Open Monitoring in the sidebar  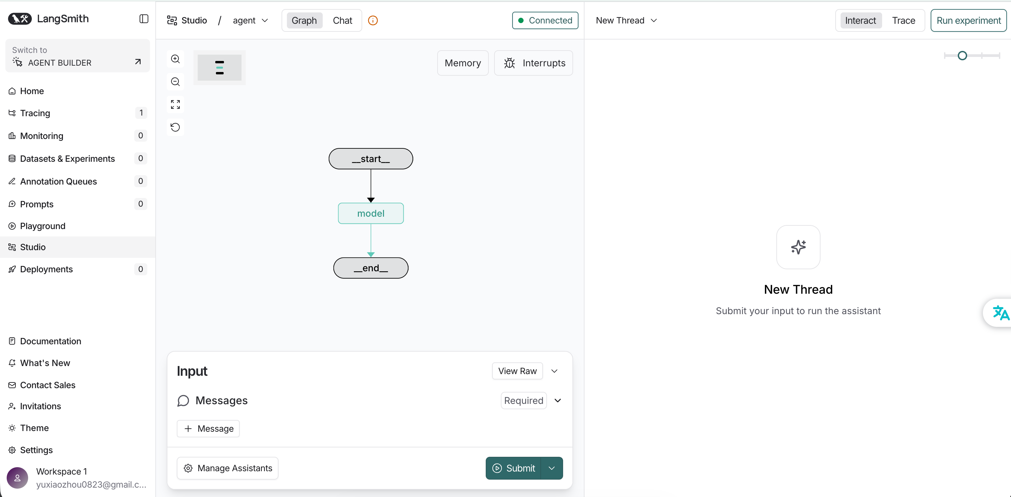pos(77,136)
